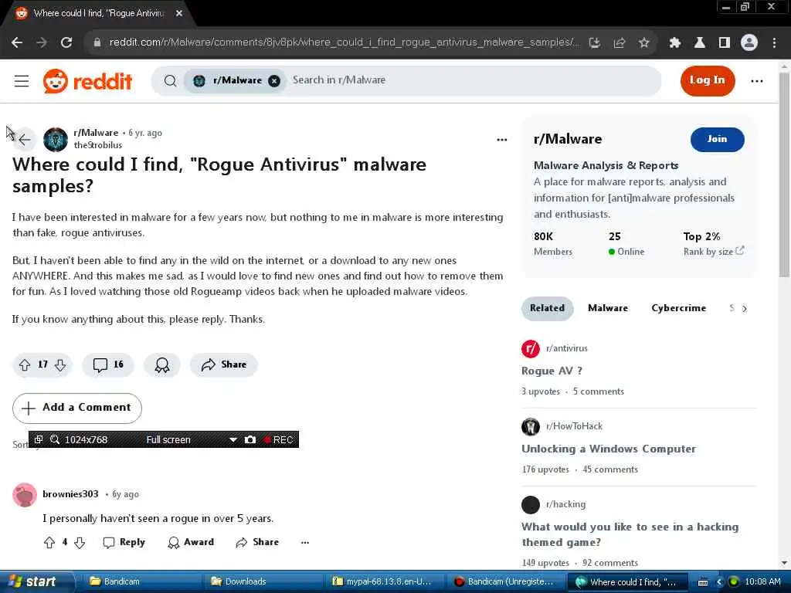Open r/Malware link in post header
Screen dimensions: 791x593
click(x=96, y=133)
